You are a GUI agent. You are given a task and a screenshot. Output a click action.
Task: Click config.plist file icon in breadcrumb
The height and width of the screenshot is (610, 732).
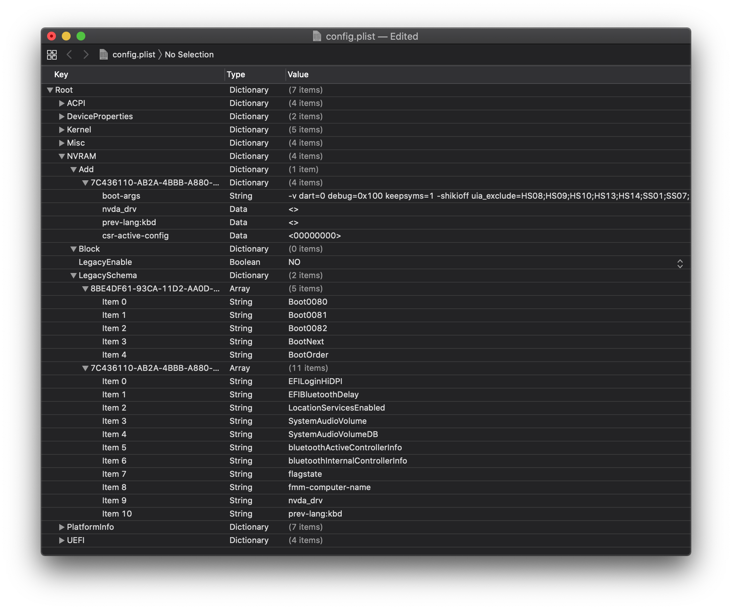104,55
